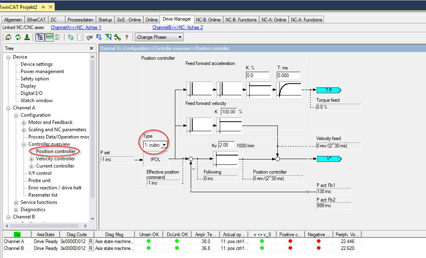
Task: Click the Tree panel scroll down arrow
Action: coord(92,219)
